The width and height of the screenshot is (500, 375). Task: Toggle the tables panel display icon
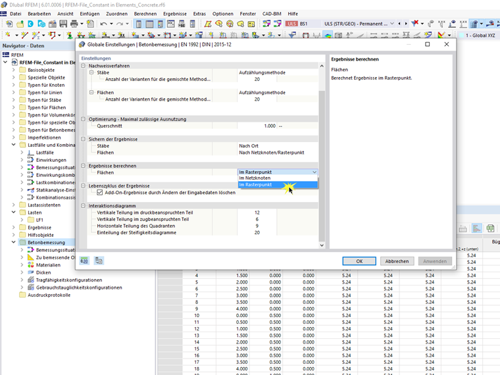tap(149, 24)
